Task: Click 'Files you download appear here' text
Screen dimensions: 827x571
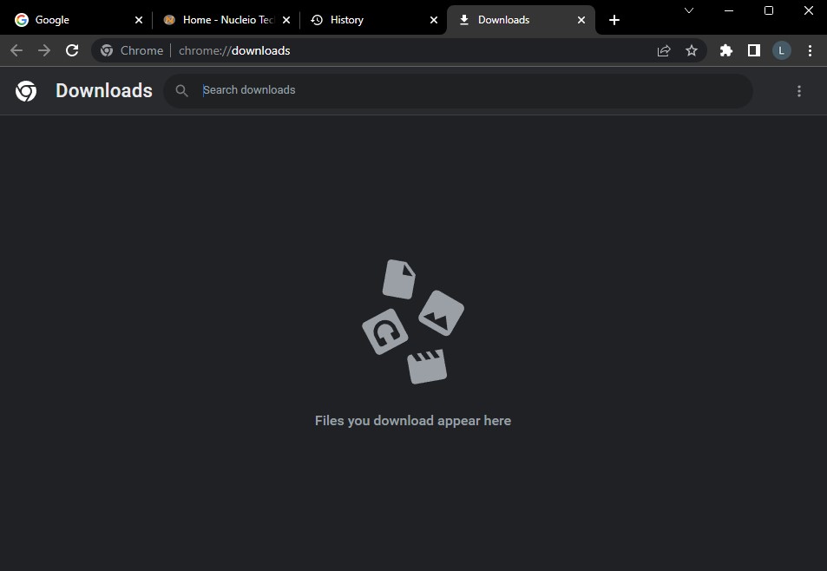Action: [x=413, y=421]
